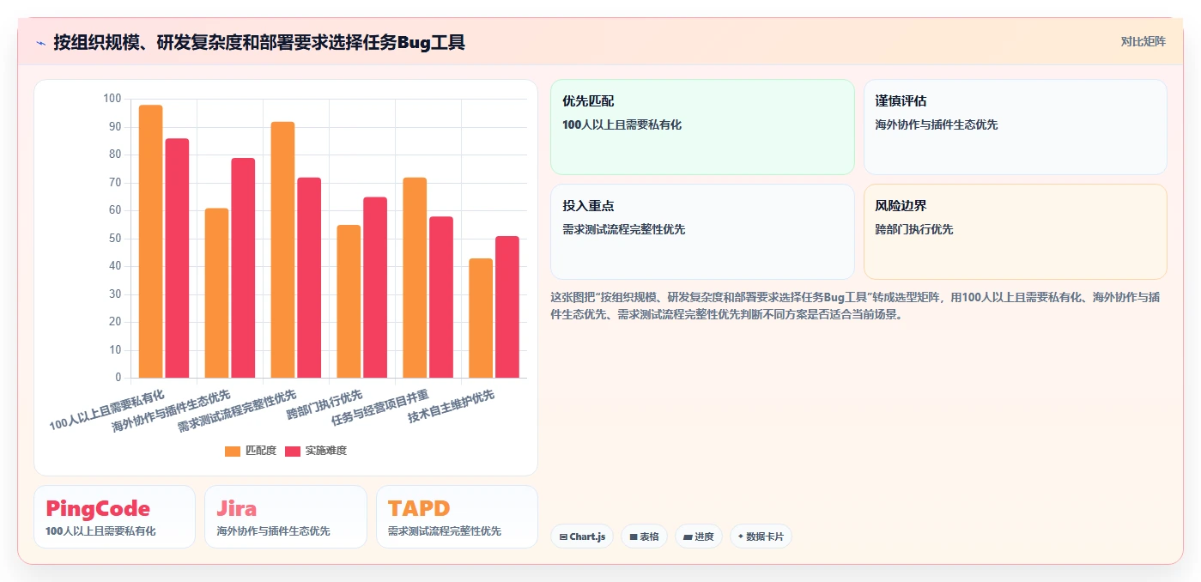This screenshot has height=582, width=1201.
Task: Click x-axis label 跨部门执行优先
Action: (x=325, y=403)
